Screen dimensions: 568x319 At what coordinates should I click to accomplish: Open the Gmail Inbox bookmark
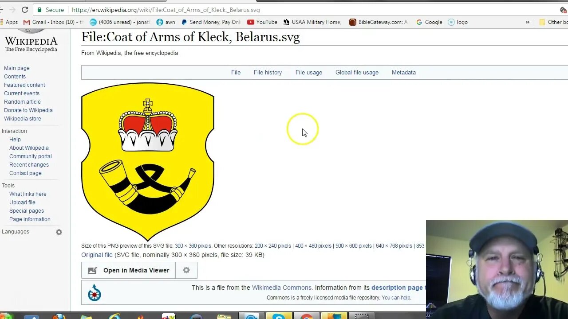point(53,22)
